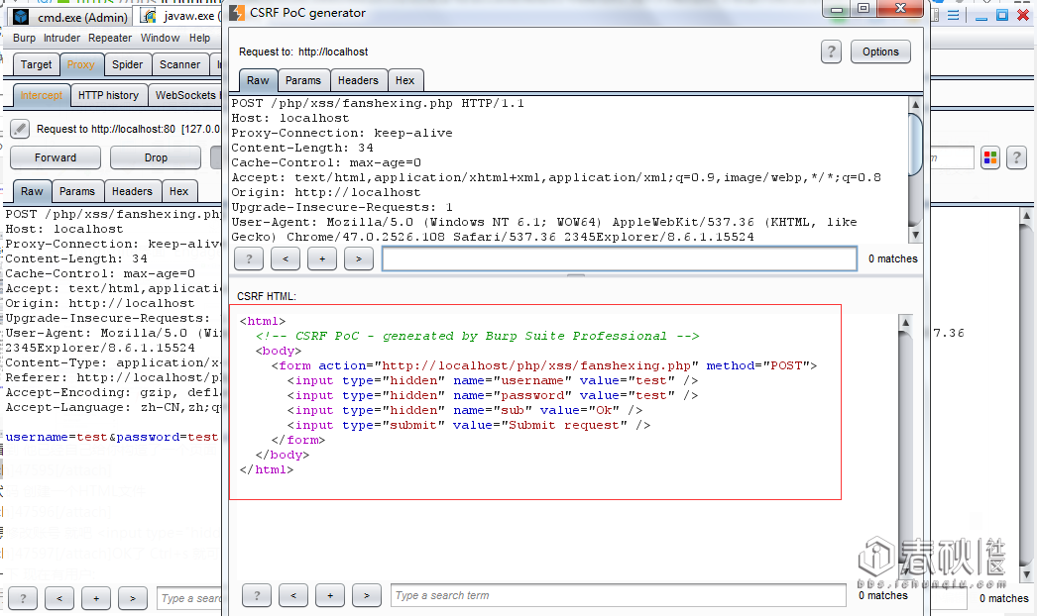The width and height of the screenshot is (1037, 616).
Task: Focus CSRF HTML 'Type a search term' field
Action: (x=619, y=595)
